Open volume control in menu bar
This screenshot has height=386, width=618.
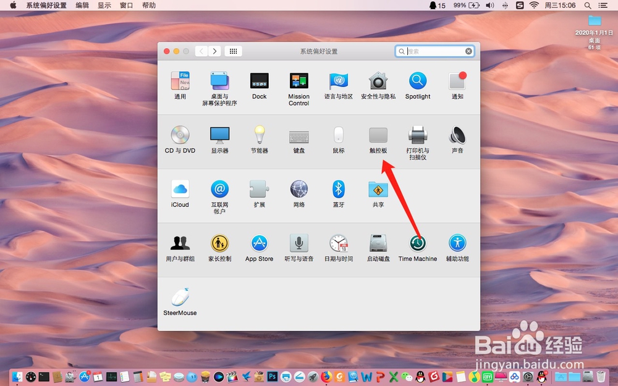point(490,5)
